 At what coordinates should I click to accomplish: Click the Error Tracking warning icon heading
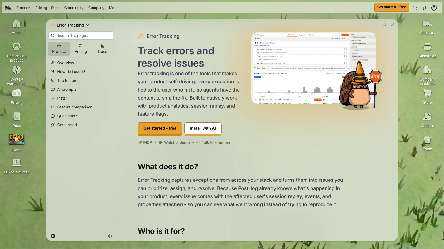(x=141, y=36)
